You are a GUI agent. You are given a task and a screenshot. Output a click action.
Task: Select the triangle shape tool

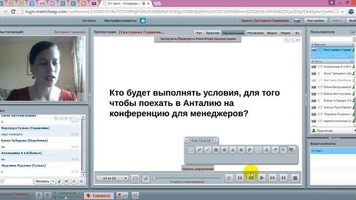(233, 150)
